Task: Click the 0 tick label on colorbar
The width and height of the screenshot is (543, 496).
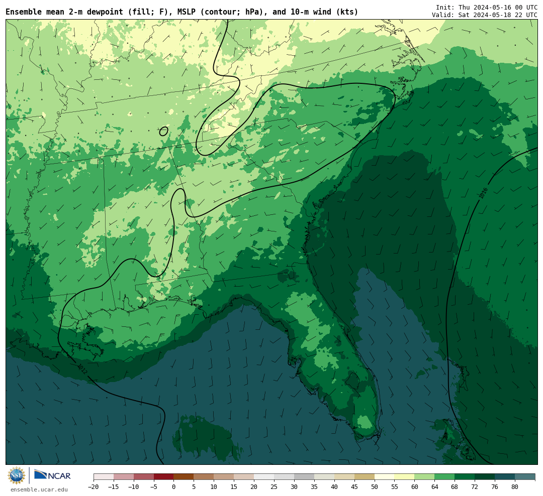Action: tap(174, 487)
